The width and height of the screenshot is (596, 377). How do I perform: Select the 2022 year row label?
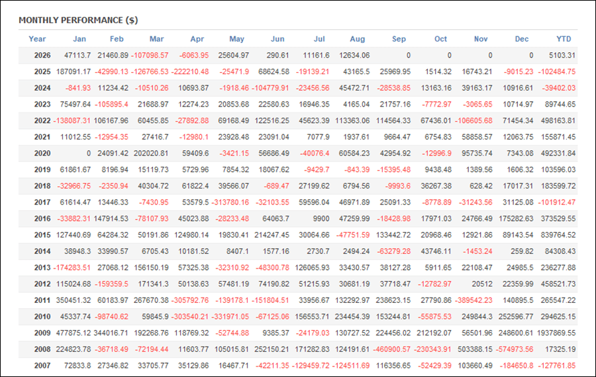(42, 121)
